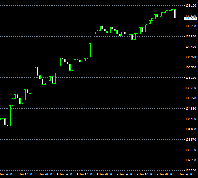Screen dimensions: 198x178
Task: Click the 4 Jan 20:00 time label
Action: [104, 174]
